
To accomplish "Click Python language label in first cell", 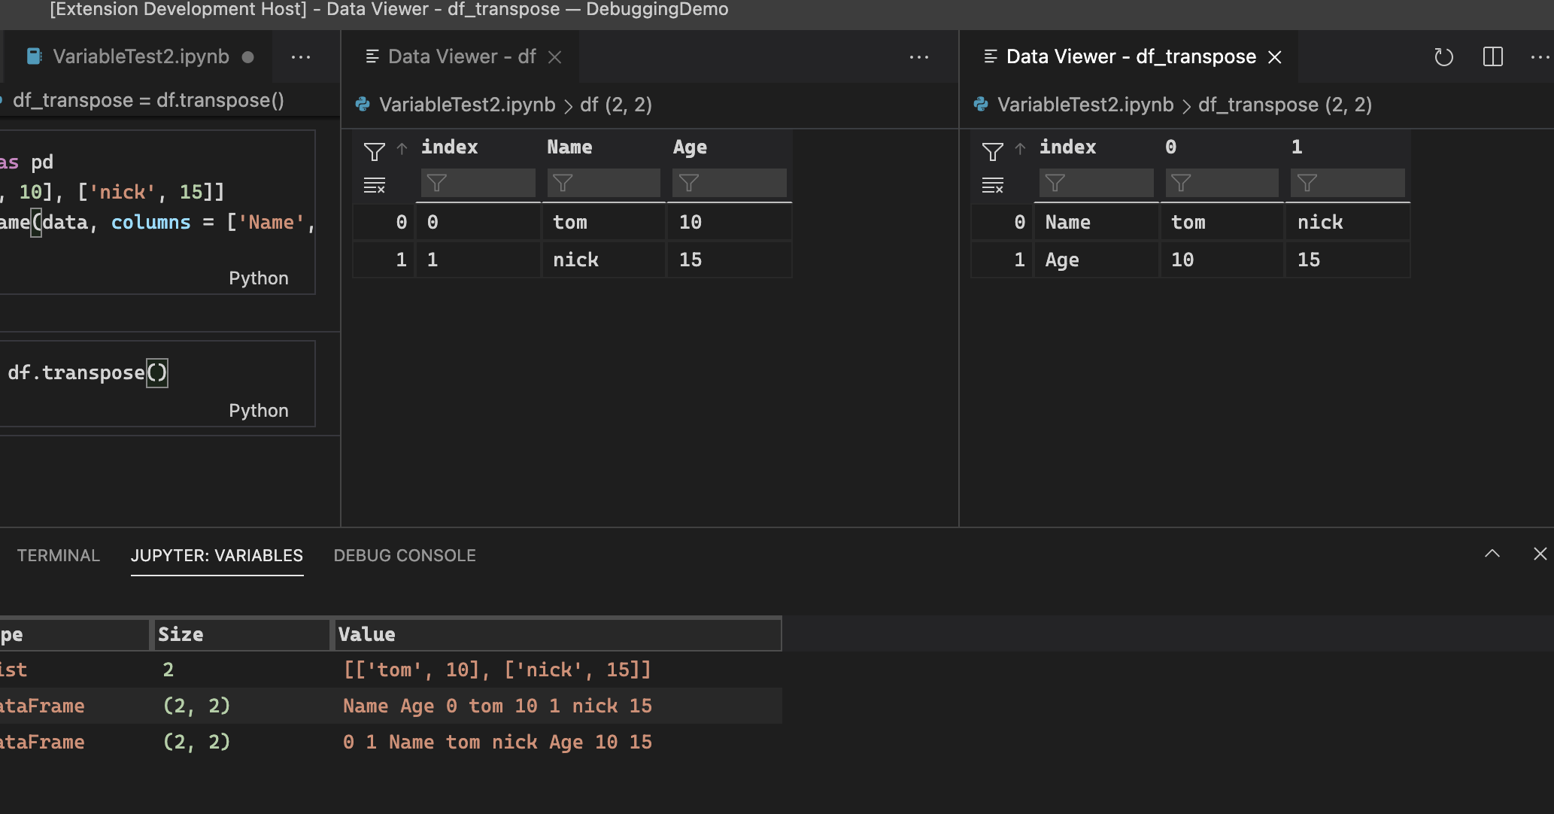I will coord(259,278).
